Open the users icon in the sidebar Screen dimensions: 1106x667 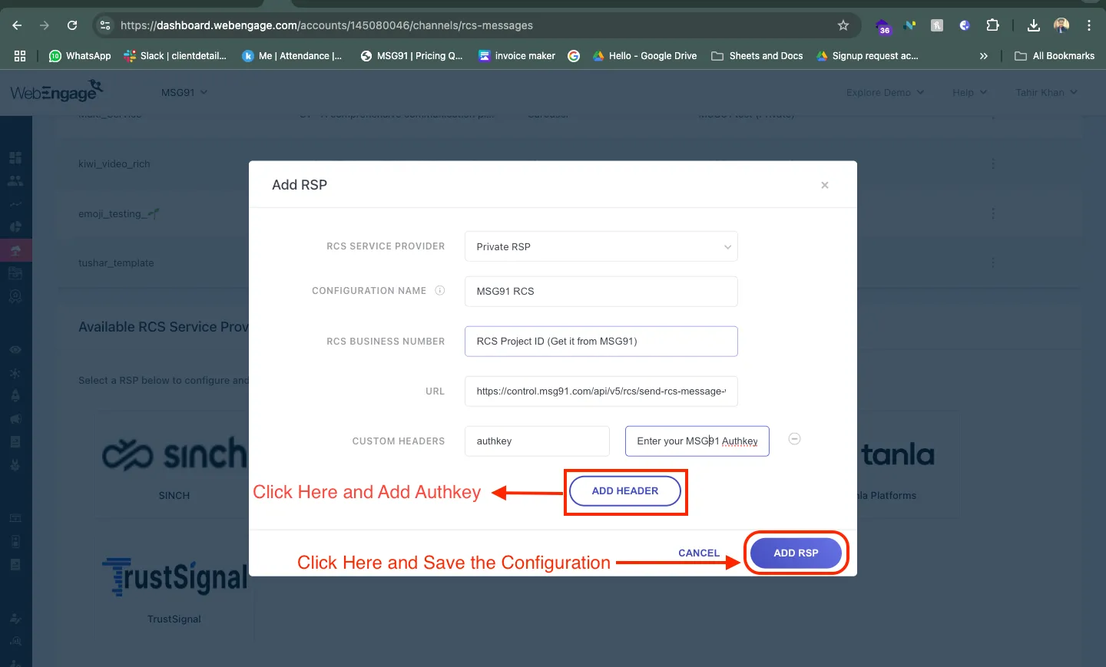(x=15, y=181)
